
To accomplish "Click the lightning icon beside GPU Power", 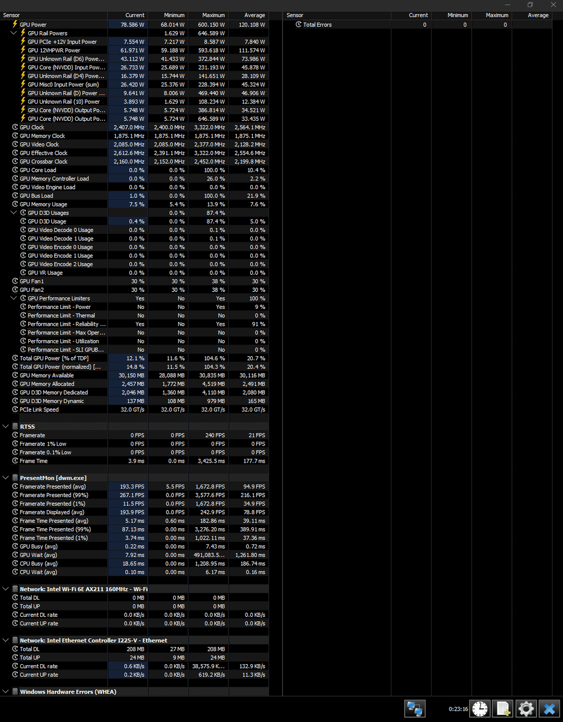I will click(15, 24).
